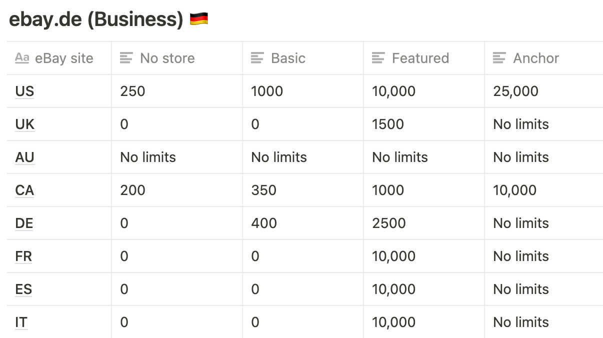Open the eBay site column header menu
The height and width of the screenshot is (338, 603).
coord(59,58)
